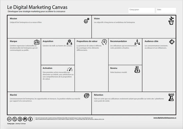Click the 'Le Digital Marketing Canvas' title
This screenshot has width=183, height=129.
37,7
